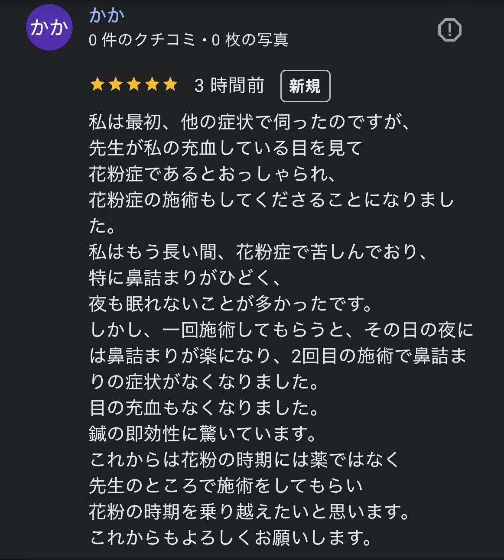504x560 pixels.
Task: Click the 3 時間前 timestamp
Action: point(229,85)
